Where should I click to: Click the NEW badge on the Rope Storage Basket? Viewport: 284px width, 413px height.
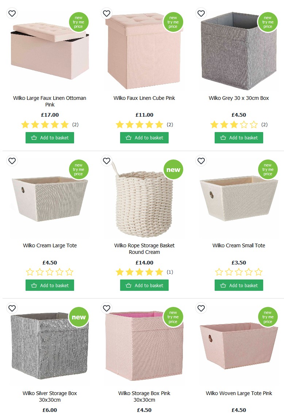(x=173, y=169)
